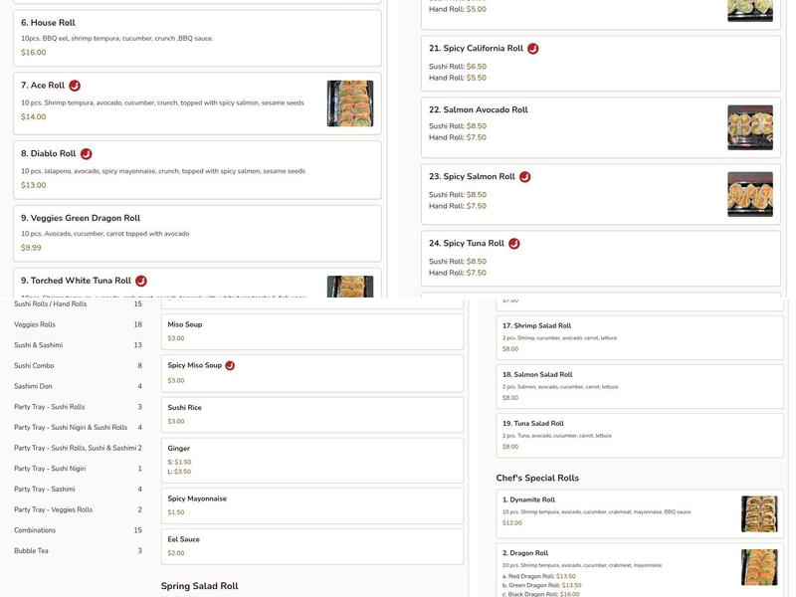This screenshot has height=597, width=796.
Task: Select the Veggies Rolls category
Action: point(35,324)
